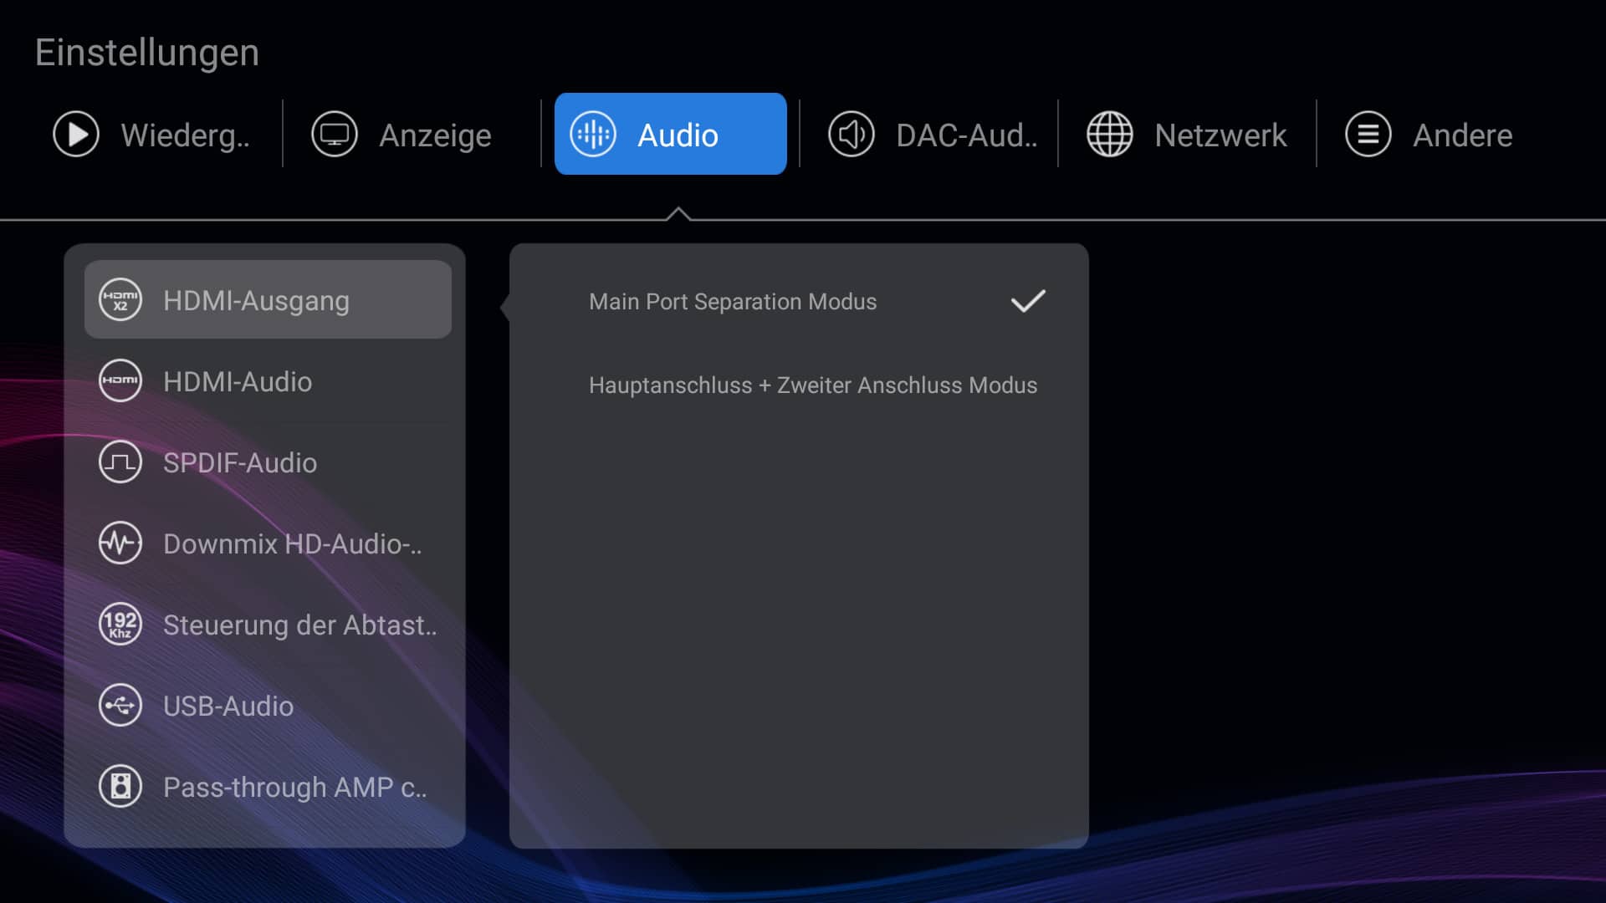Viewport: 1606px width, 903px height.
Task: Click the Pass-through AMP speaker icon
Action: point(120,787)
